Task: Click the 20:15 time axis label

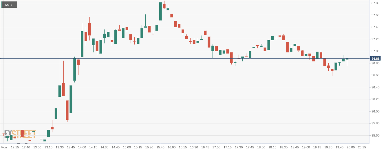Action: [362, 147]
